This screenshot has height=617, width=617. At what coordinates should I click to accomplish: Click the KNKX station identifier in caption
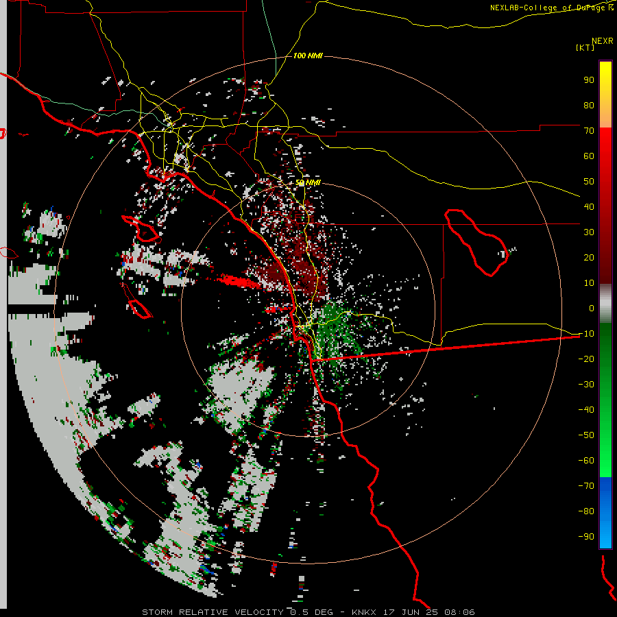tap(363, 612)
